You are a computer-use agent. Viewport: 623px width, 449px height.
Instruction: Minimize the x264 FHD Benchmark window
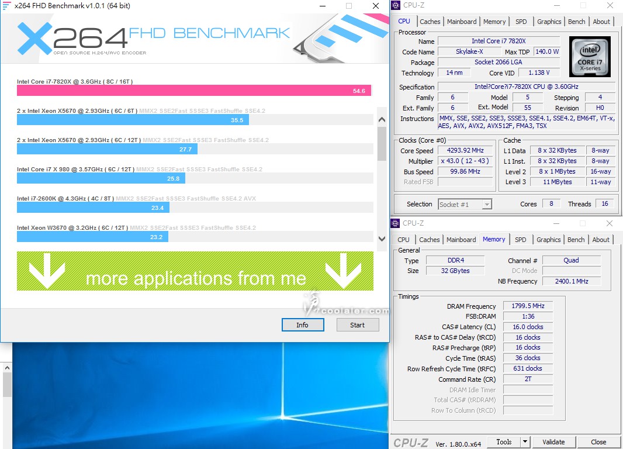coord(323,6)
